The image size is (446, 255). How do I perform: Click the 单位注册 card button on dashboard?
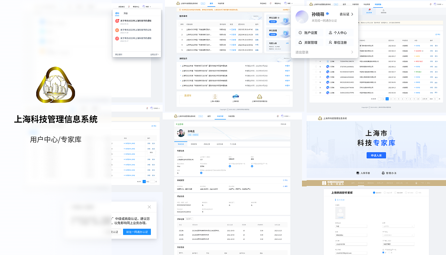(x=273, y=22)
